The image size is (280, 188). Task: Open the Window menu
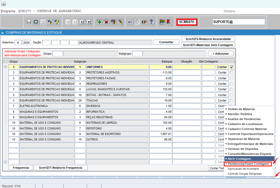point(229,11)
